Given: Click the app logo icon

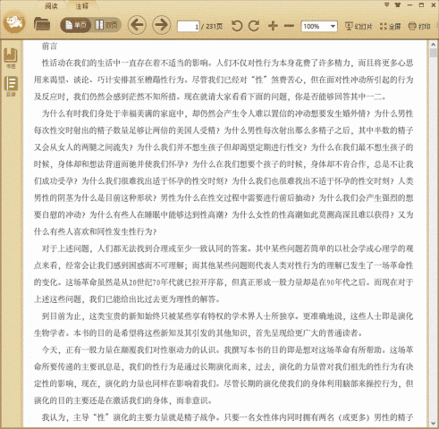Looking at the screenshot, I should click(x=14, y=21).
